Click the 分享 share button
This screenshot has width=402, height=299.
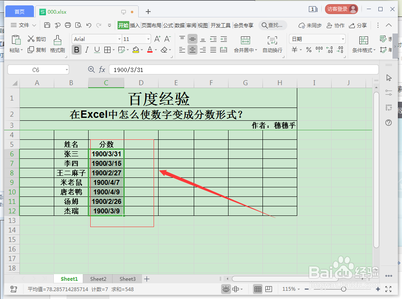(358, 25)
